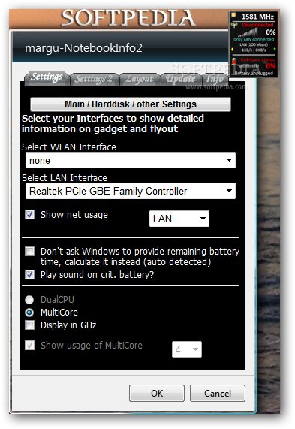Image resolution: width=295 pixels, height=429 pixels.
Task: Click the 'Select LAN Interface' label
Action: (x=65, y=178)
